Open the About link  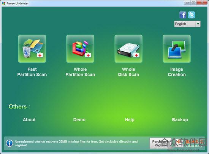(29, 120)
